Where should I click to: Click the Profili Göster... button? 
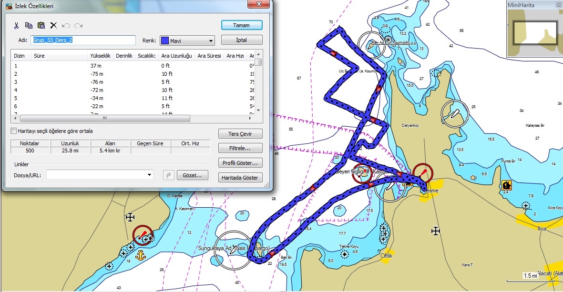(x=240, y=163)
